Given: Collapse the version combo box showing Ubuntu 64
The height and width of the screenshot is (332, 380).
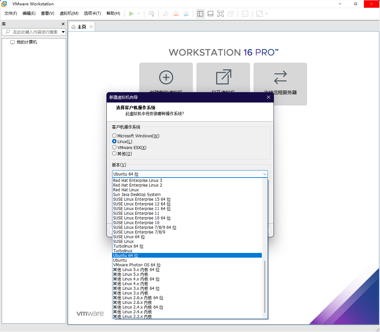Looking at the screenshot, I should (x=190, y=174).
